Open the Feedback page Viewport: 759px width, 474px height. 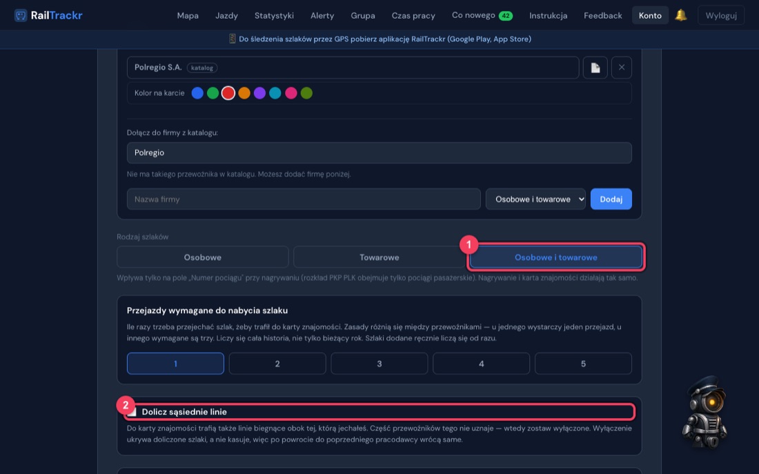(x=602, y=15)
